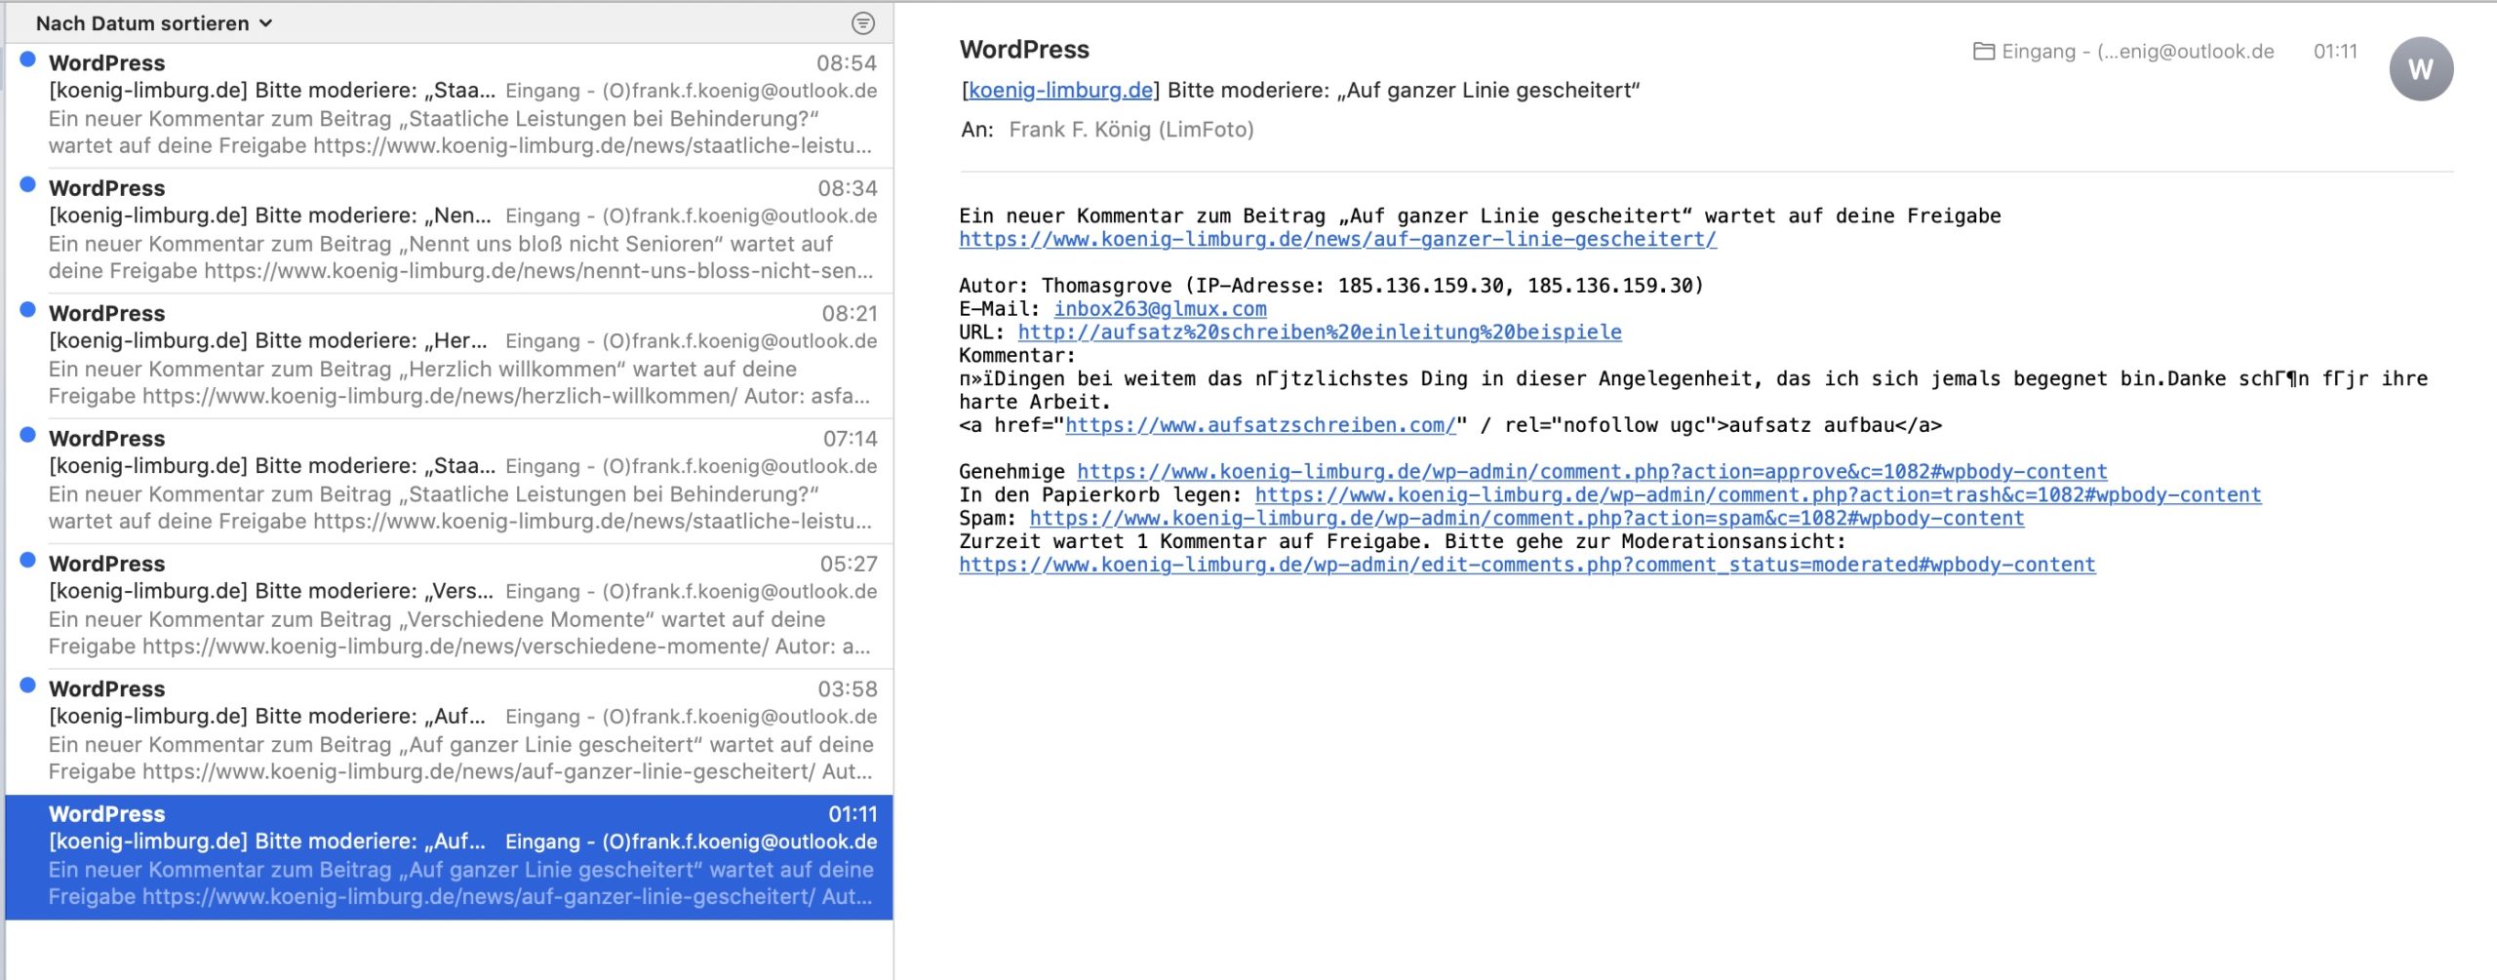This screenshot has height=980, width=2497.
Task: Select the WordPress email from 03:58
Action: [449, 730]
